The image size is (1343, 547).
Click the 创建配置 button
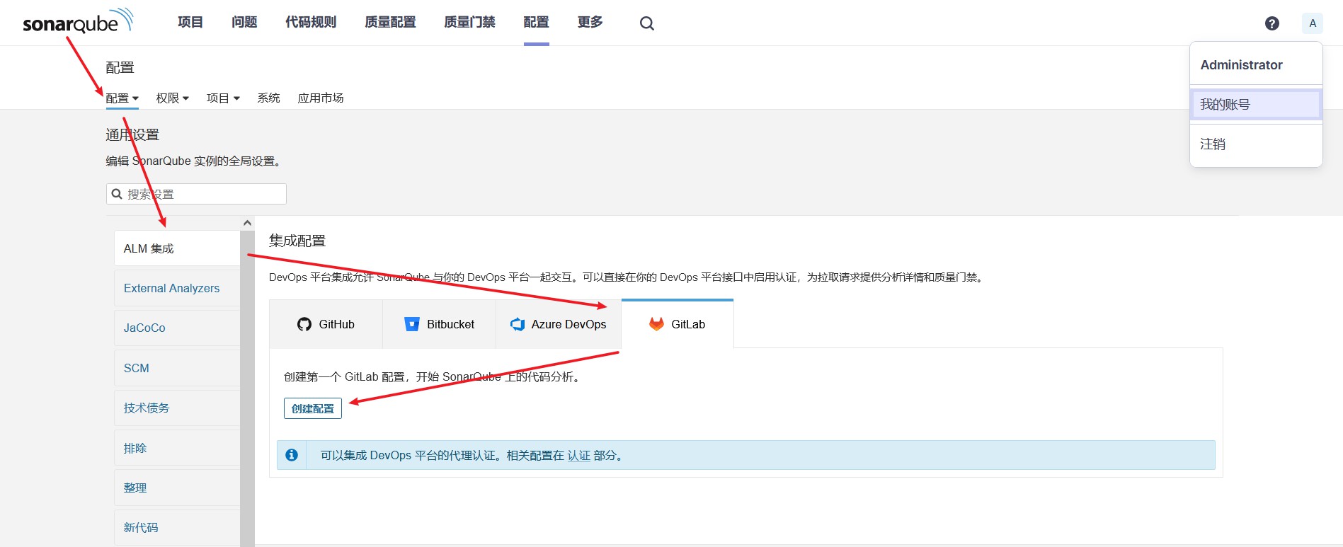click(313, 408)
